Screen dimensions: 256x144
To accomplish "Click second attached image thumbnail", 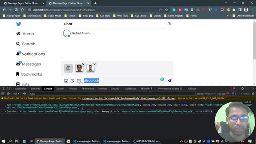I will 90,68.
